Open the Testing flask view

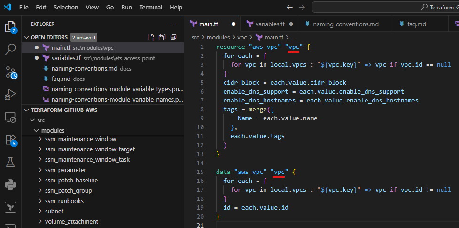11,162
